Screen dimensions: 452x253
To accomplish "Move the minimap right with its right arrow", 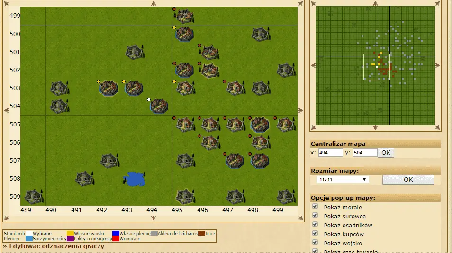I will pyautogui.click(x=438, y=66).
